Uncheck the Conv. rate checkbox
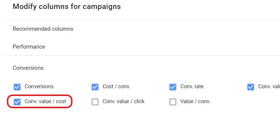 [x=173, y=87]
